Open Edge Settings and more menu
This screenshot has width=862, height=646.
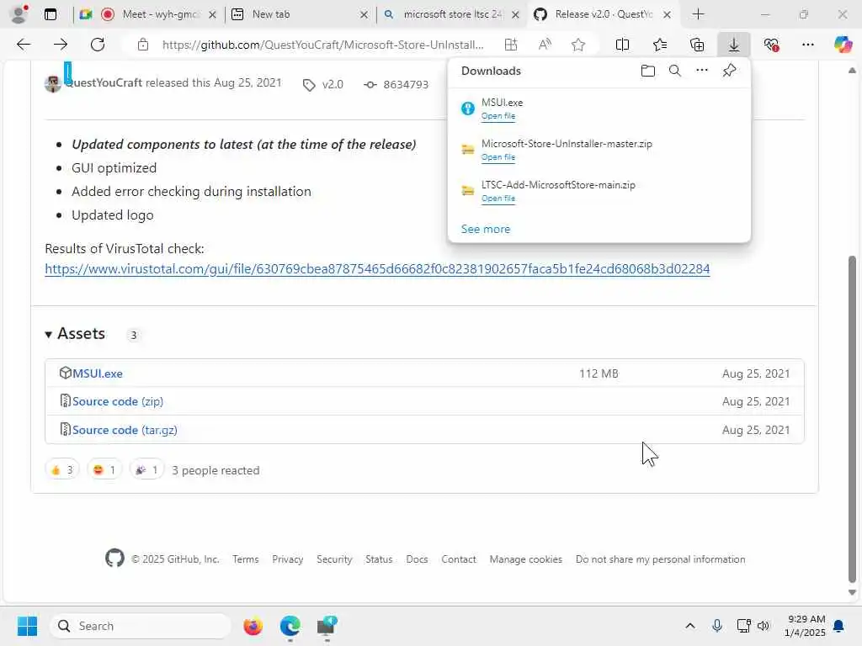(x=808, y=45)
